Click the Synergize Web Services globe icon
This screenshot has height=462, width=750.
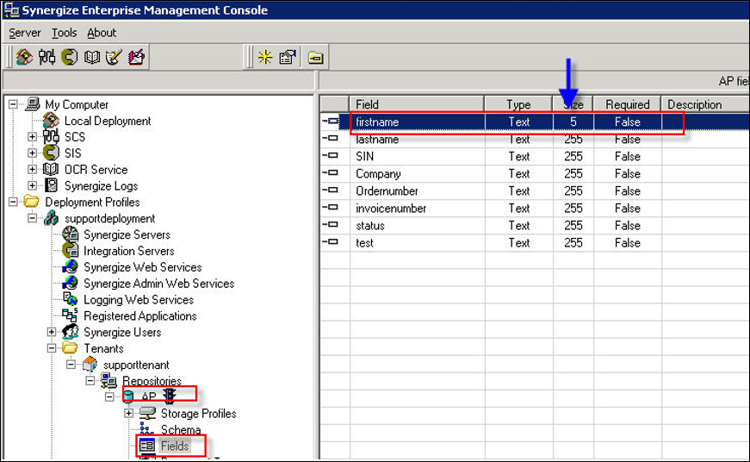[71, 266]
